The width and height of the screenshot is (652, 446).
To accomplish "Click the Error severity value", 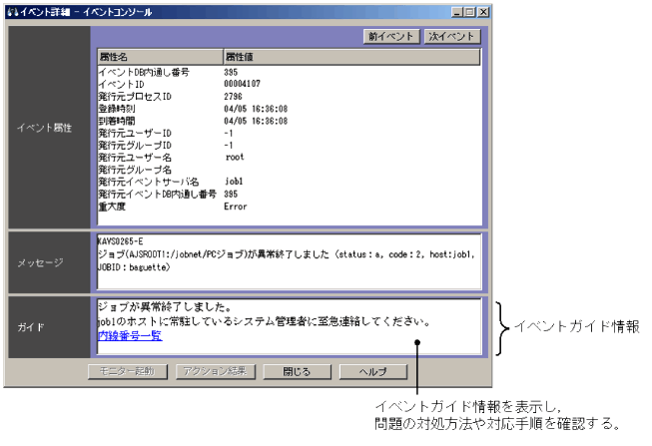I will click(236, 207).
